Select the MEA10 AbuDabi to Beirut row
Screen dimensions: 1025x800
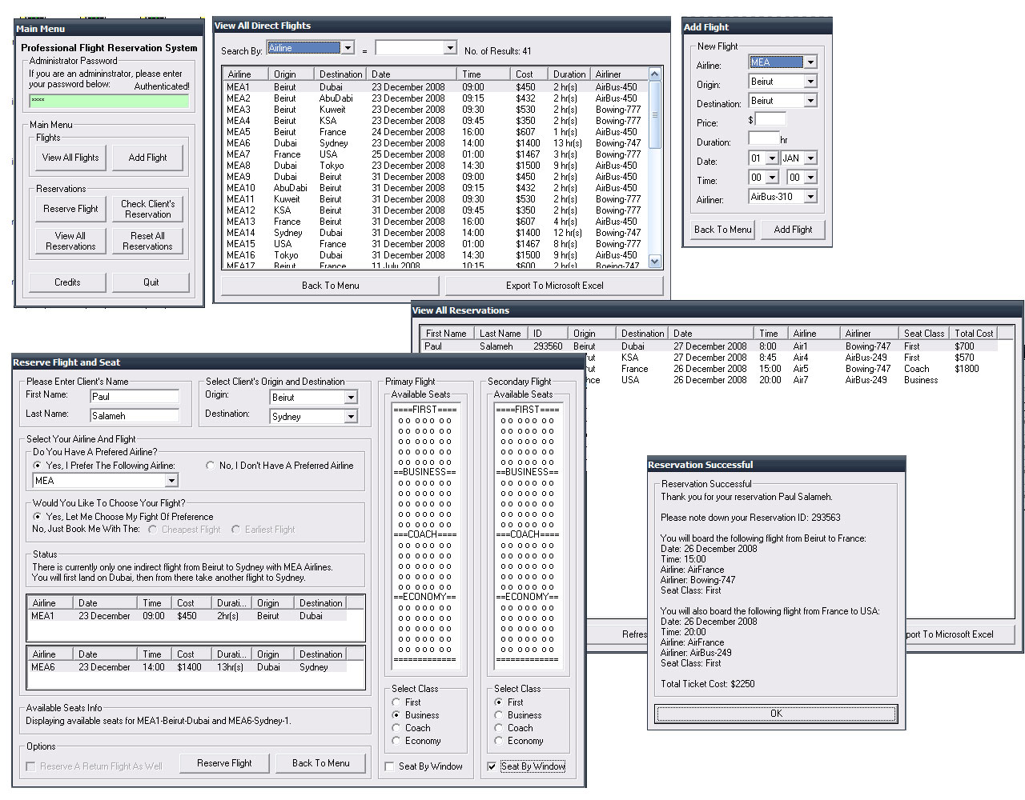coord(436,188)
